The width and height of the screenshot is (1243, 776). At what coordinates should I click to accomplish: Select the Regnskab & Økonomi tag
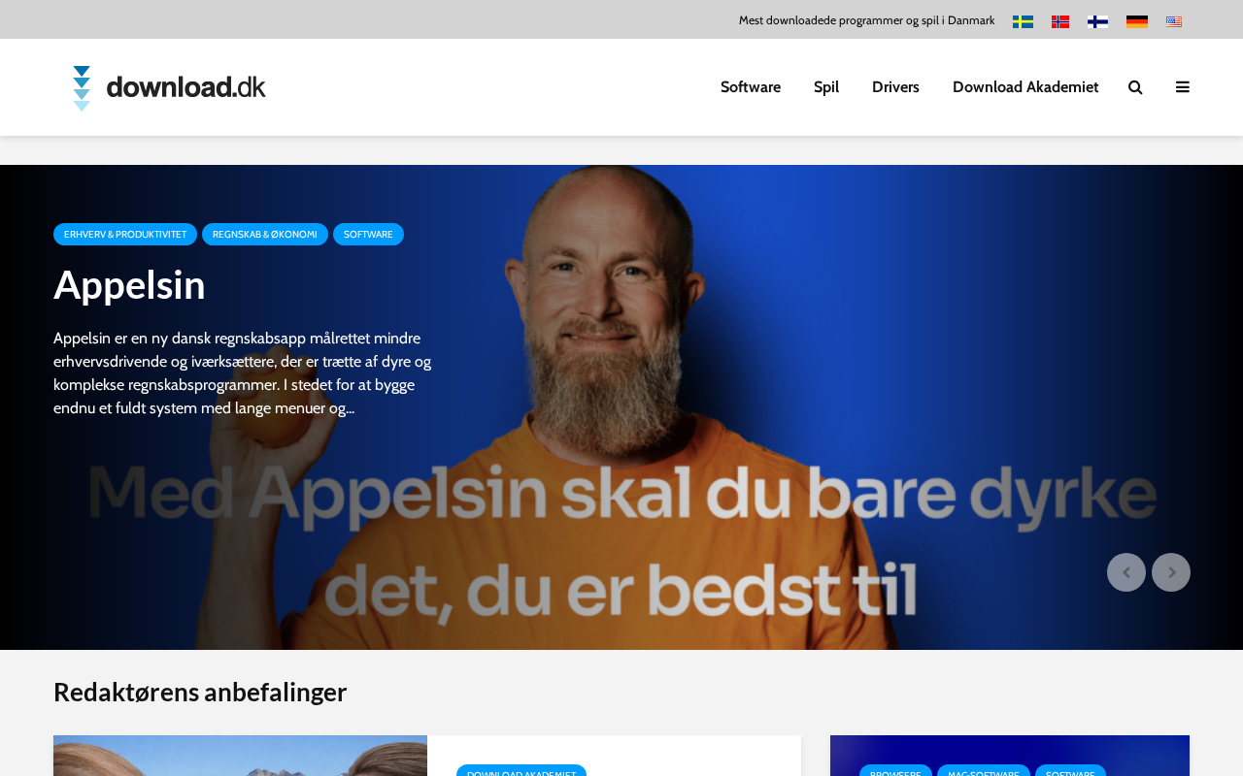[x=265, y=234]
